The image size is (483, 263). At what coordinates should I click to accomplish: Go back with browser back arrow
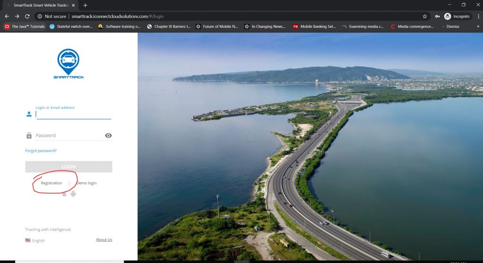click(7, 16)
